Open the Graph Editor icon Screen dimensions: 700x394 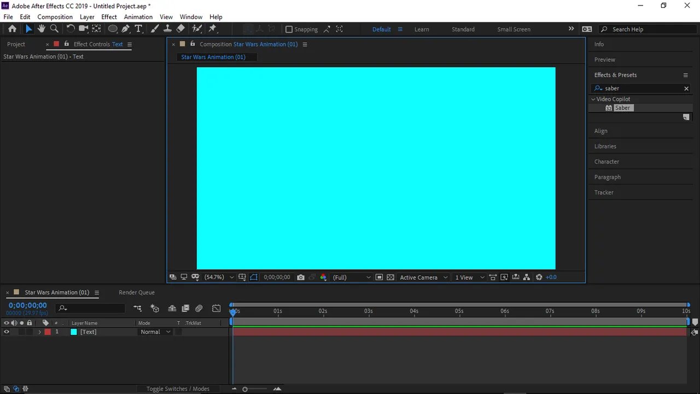point(217,309)
